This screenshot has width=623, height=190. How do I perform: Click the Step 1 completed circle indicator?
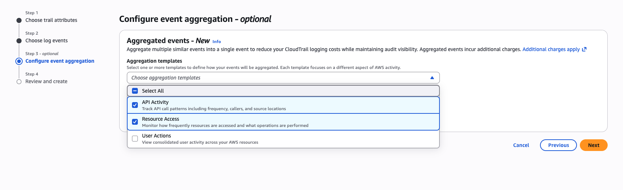pyautogui.click(x=19, y=20)
